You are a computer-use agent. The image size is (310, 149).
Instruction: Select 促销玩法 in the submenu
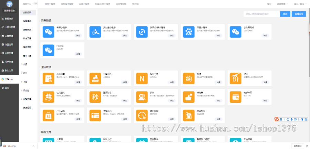[x=27, y=30]
